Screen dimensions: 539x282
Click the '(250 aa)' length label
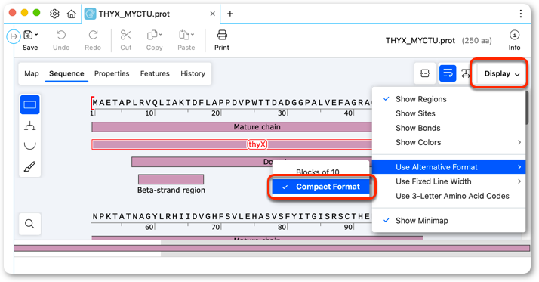477,41
